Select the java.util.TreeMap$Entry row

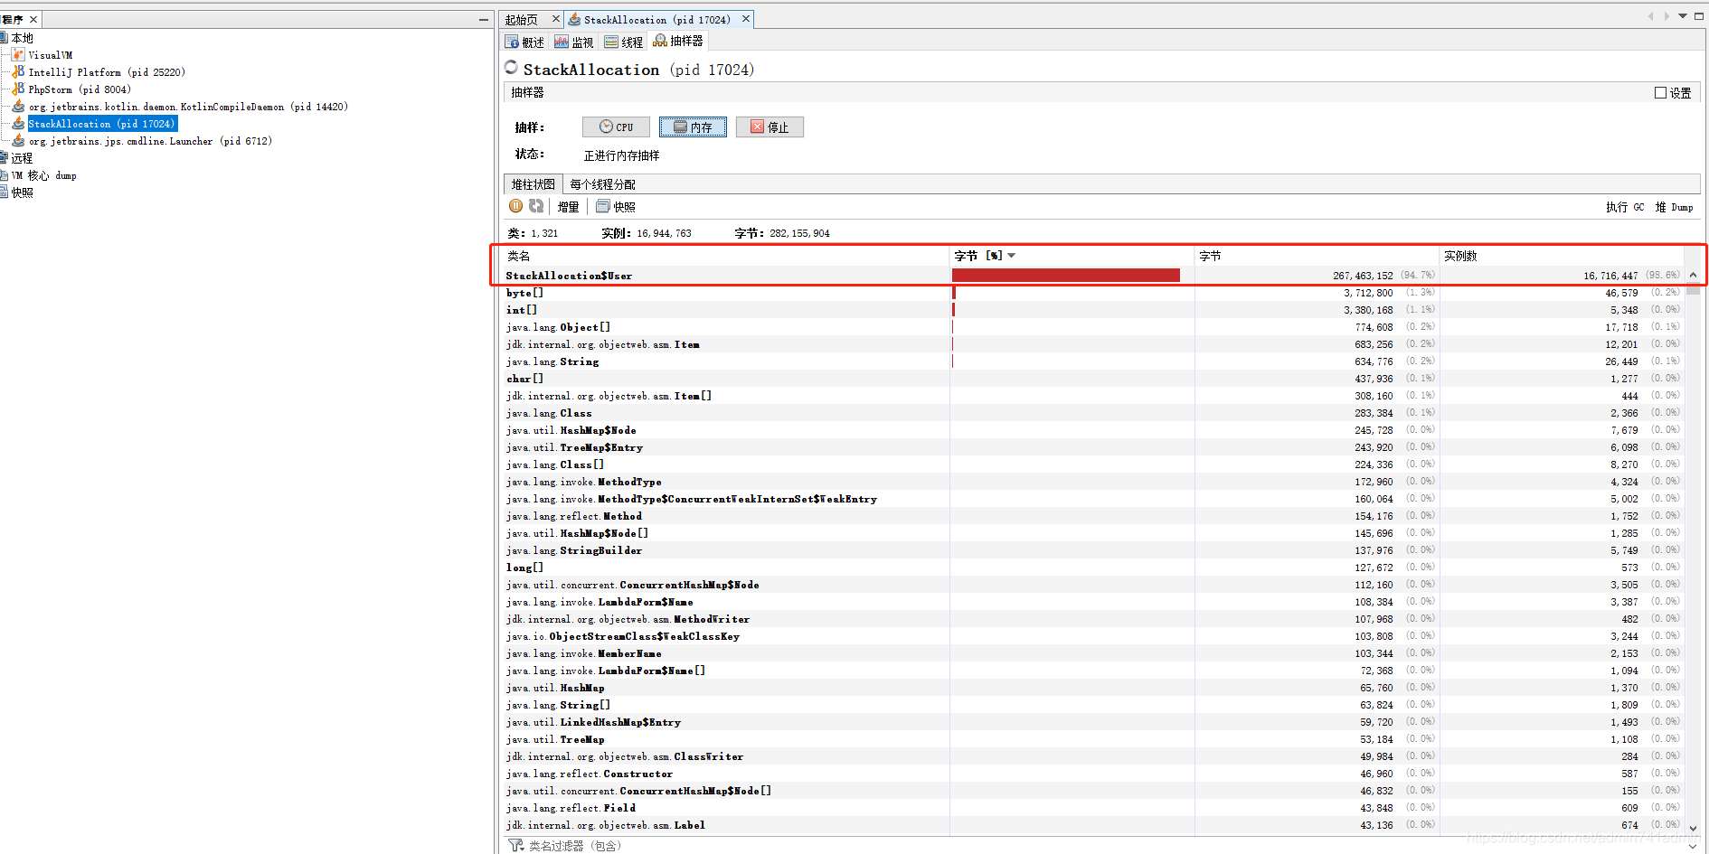pyautogui.click(x=1093, y=447)
